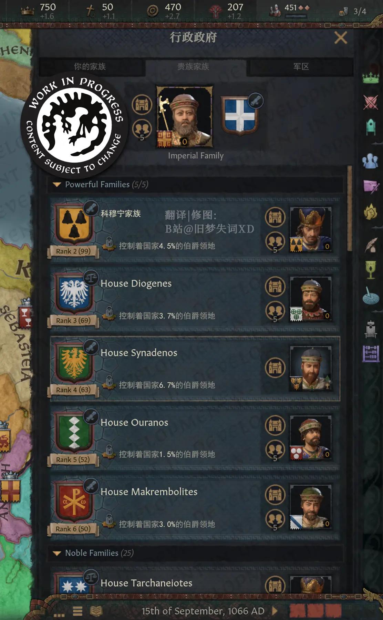Open the golden goblet activities sidebar icon
The width and height of the screenshot is (383, 620).
tap(371, 270)
